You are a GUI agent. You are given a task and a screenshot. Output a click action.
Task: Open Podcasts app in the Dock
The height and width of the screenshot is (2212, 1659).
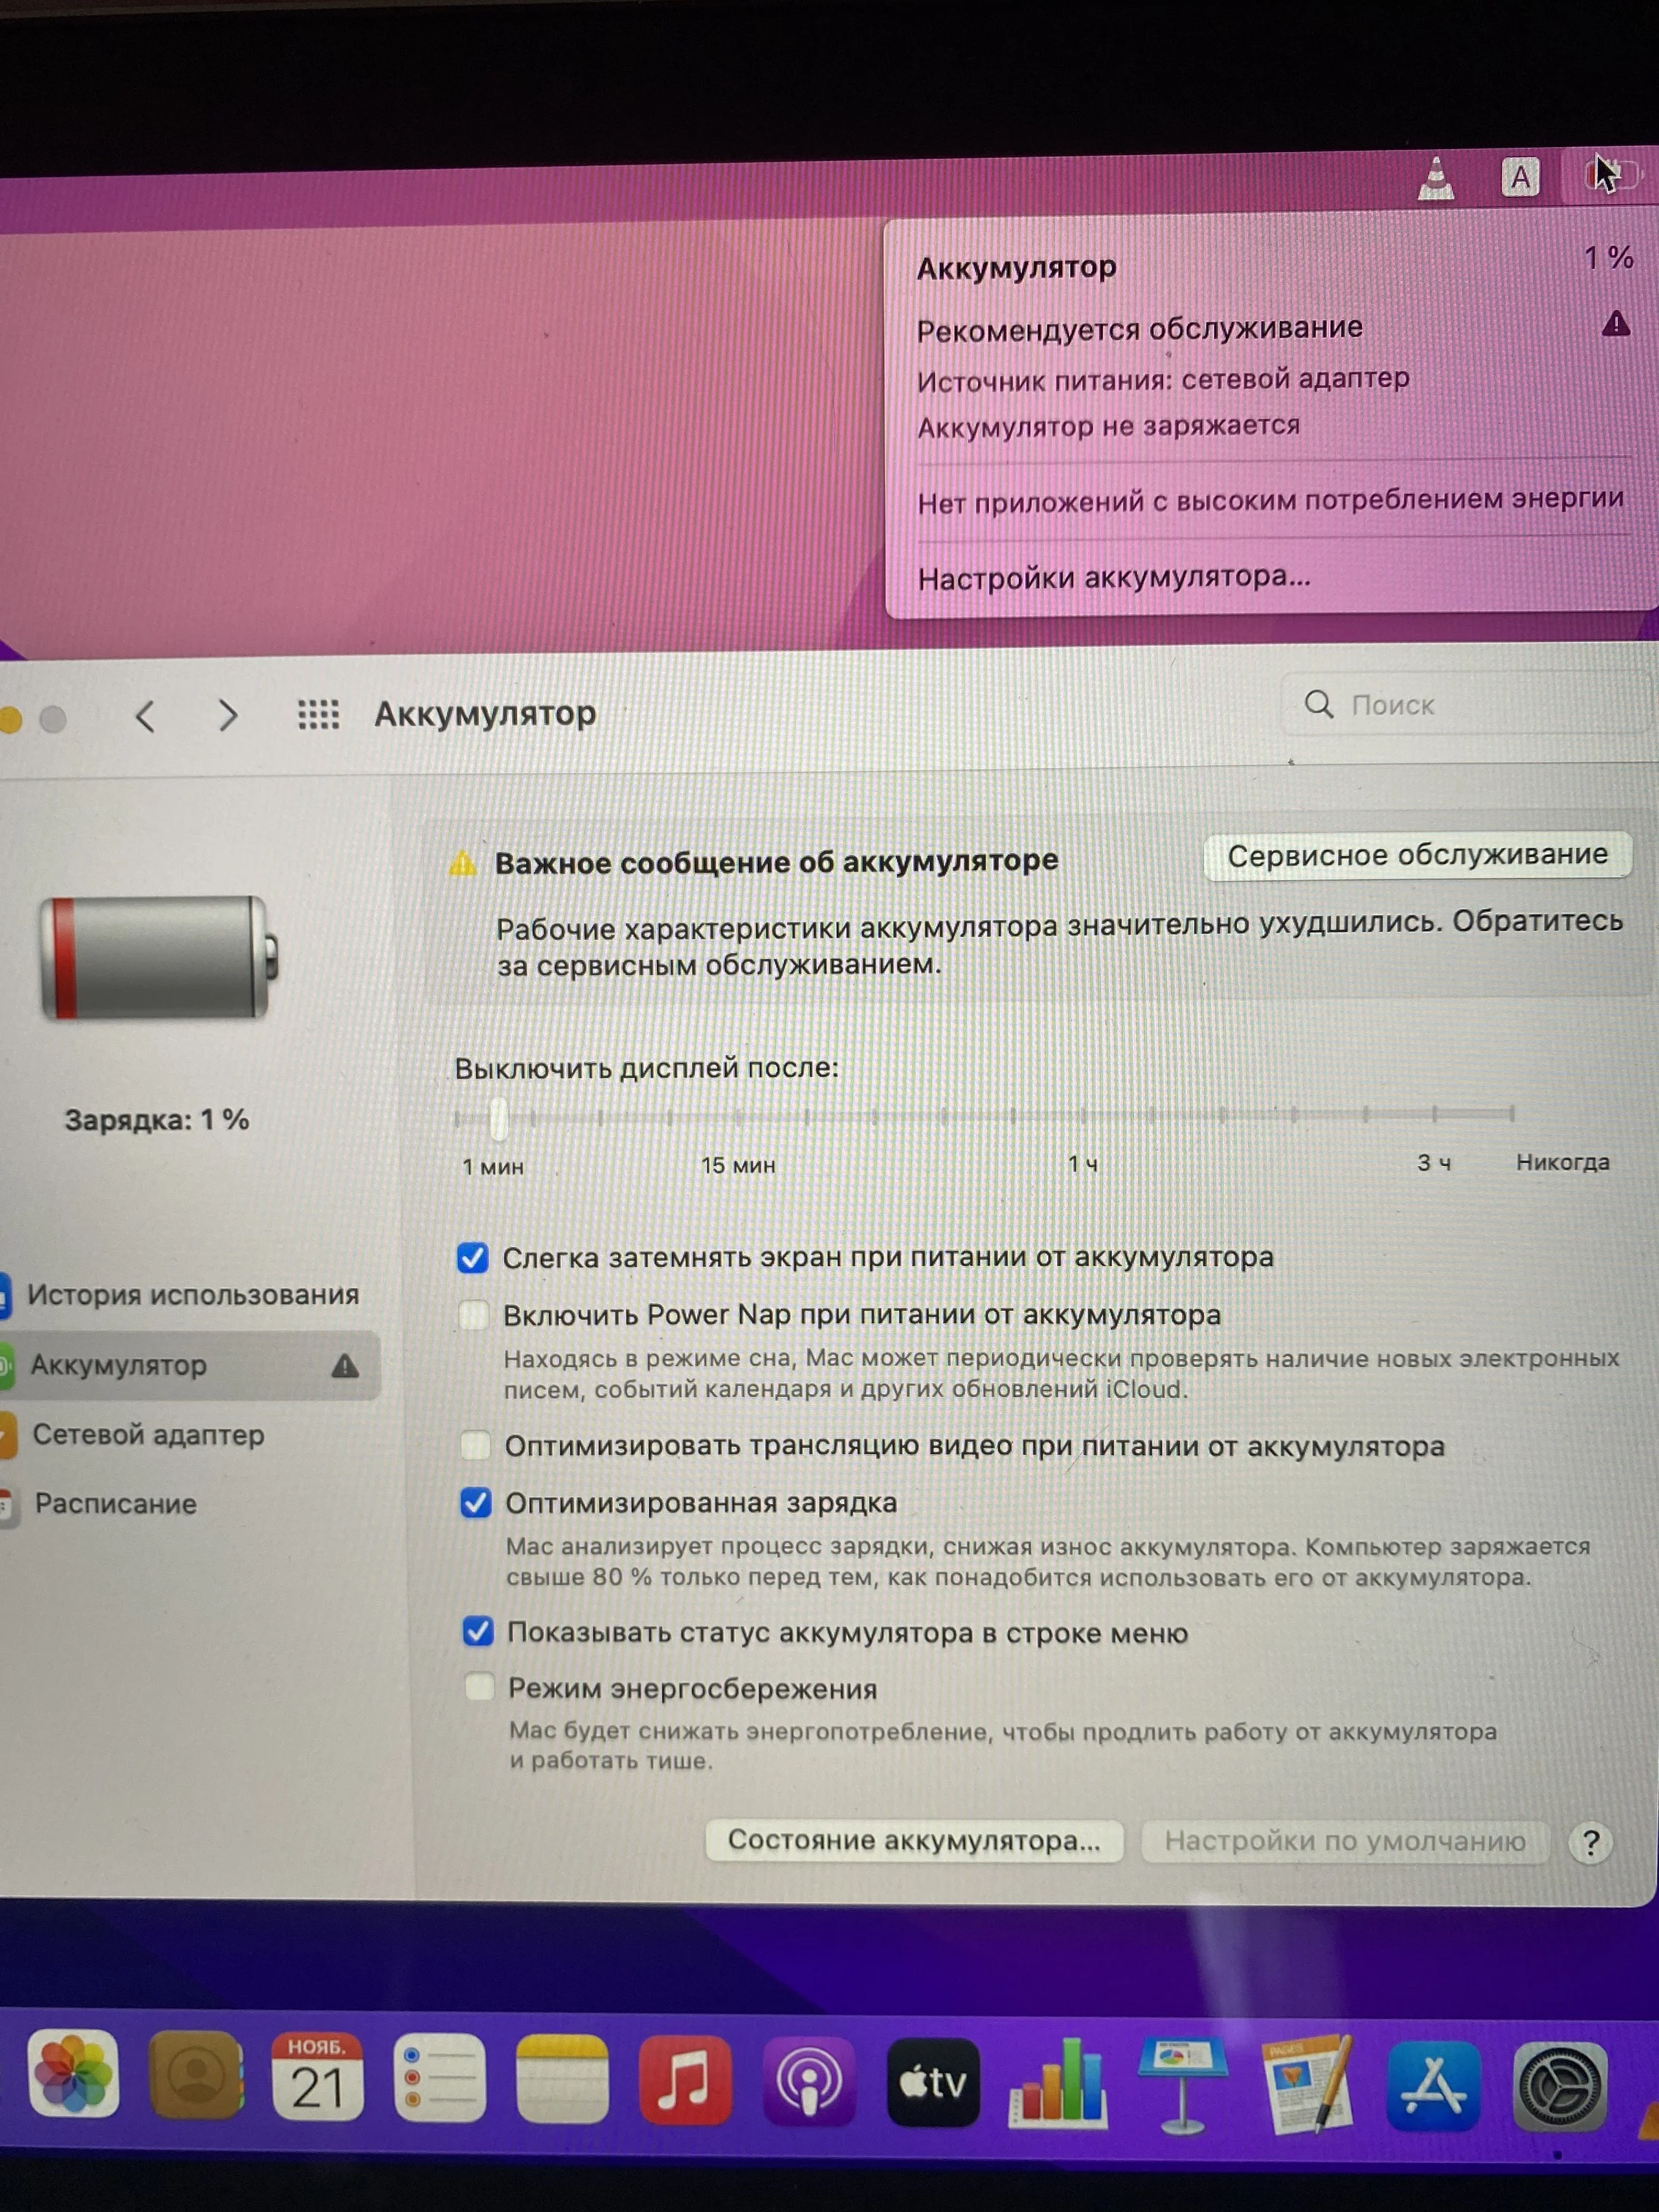click(x=809, y=2081)
